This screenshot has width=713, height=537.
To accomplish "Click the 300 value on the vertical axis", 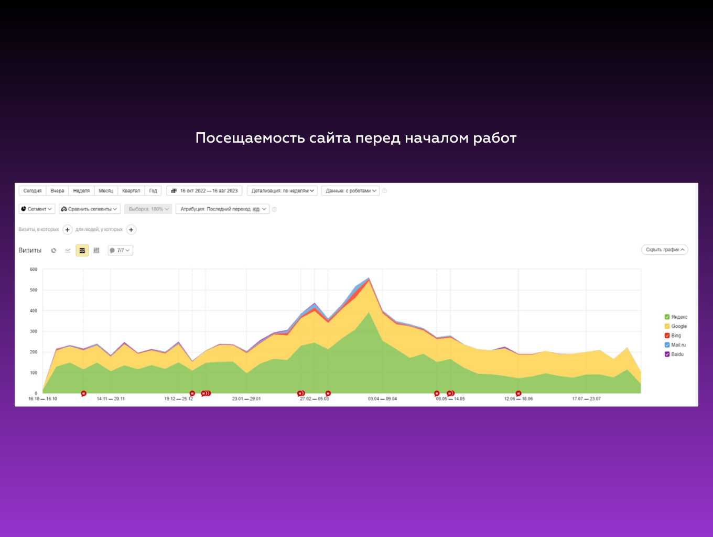I will click(x=34, y=331).
